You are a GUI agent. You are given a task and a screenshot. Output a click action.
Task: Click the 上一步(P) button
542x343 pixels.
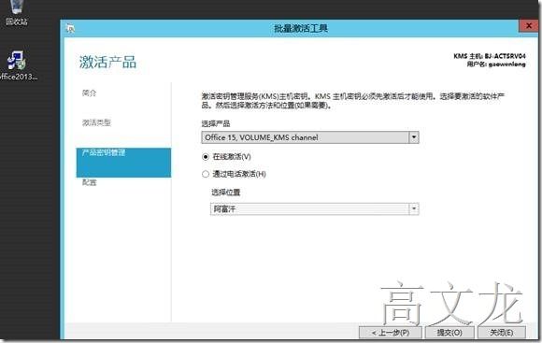391,333
